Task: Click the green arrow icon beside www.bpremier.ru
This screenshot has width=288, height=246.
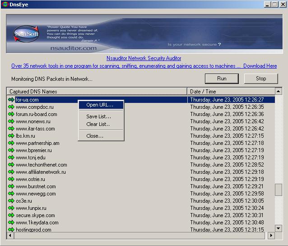Action: pyautogui.click(x=11, y=150)
